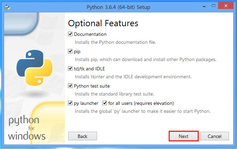Click the Python documentation file description text
The image size is (237, 149).
coord(116,42)
